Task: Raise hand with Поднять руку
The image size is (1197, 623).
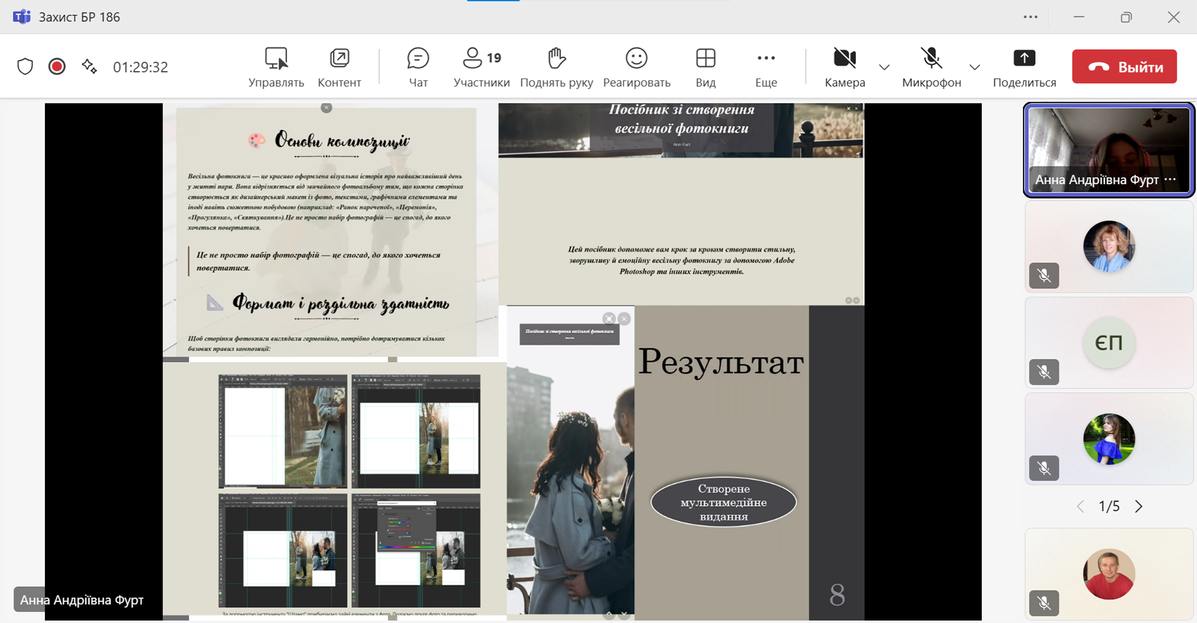Action: pos(556,67)
